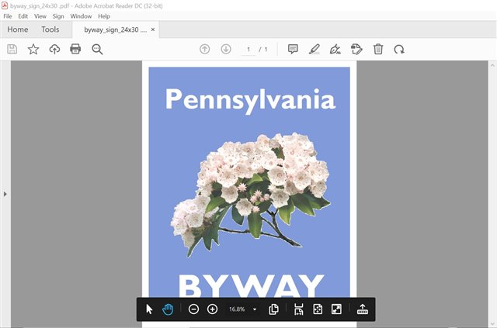Fit one full page to window

(318, 309)
